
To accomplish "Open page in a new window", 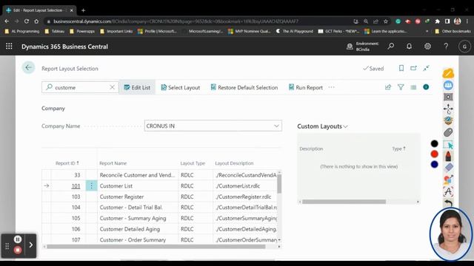I will coord(413,68).
